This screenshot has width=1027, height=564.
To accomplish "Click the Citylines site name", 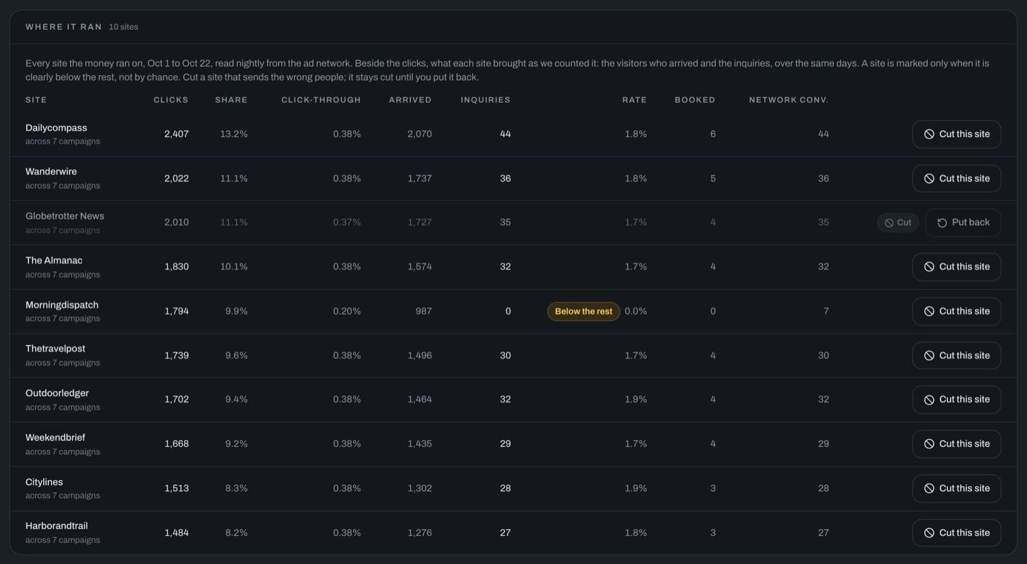I will point(44,482).
